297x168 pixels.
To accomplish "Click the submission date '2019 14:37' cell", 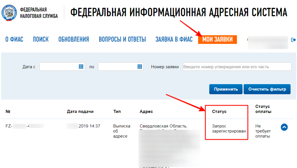I will tap(83, 126).
